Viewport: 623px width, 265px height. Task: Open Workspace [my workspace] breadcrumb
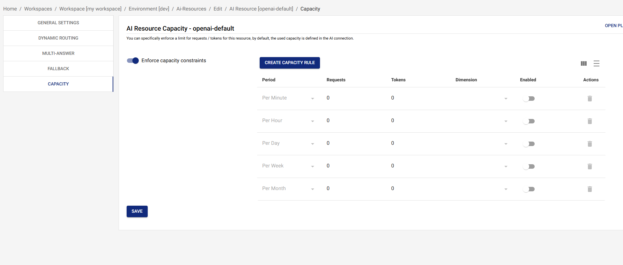[x=90, y=9]
